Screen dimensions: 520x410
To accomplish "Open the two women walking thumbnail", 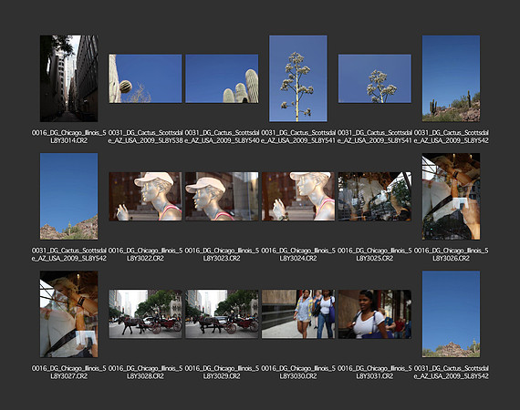I will (298, 314).
